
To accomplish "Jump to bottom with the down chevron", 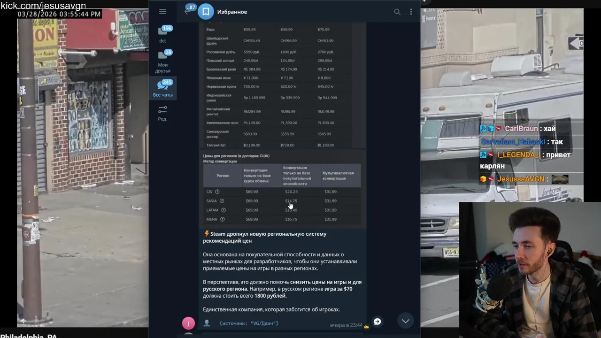I will pos(405,321).
